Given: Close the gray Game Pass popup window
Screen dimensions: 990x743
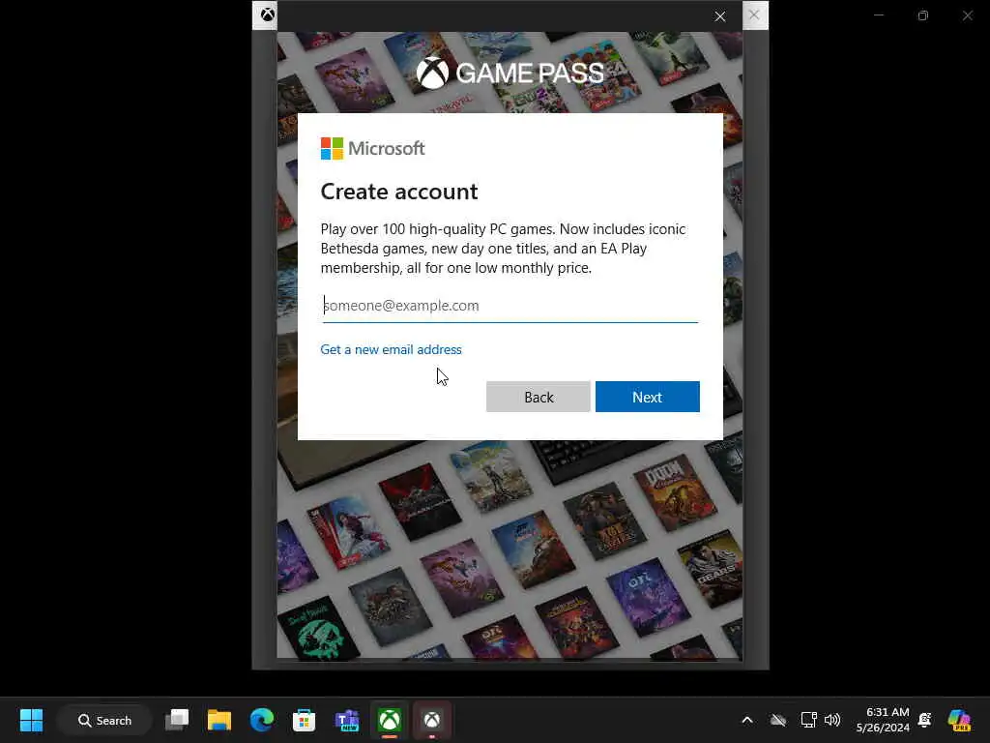Looking at the screenshot, I should (754, 15).
